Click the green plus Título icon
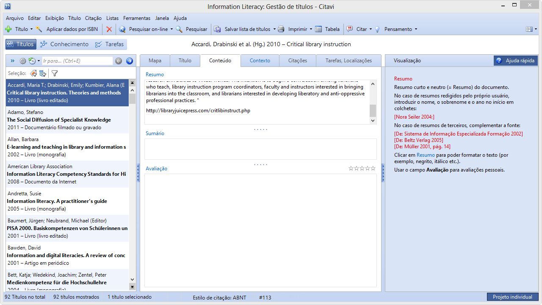542x305 pixels. [x=8, y=29]
